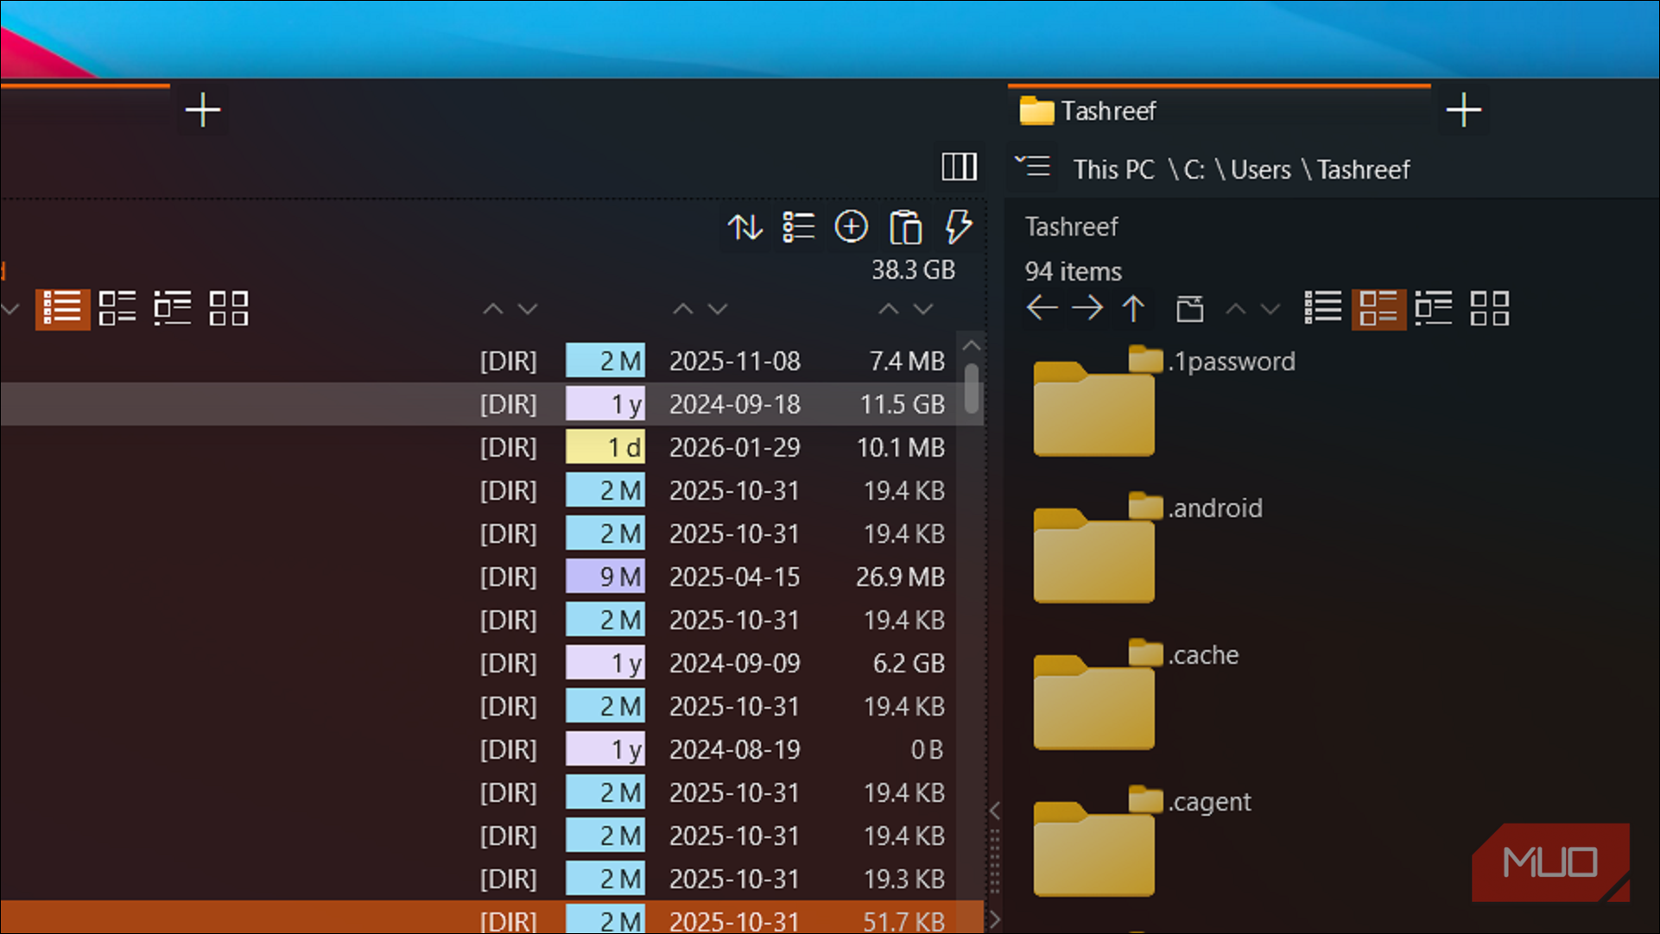This screenshot has width=1660, height=934.
Task: Click the circled plus new item icon
Action: point(852,227)
